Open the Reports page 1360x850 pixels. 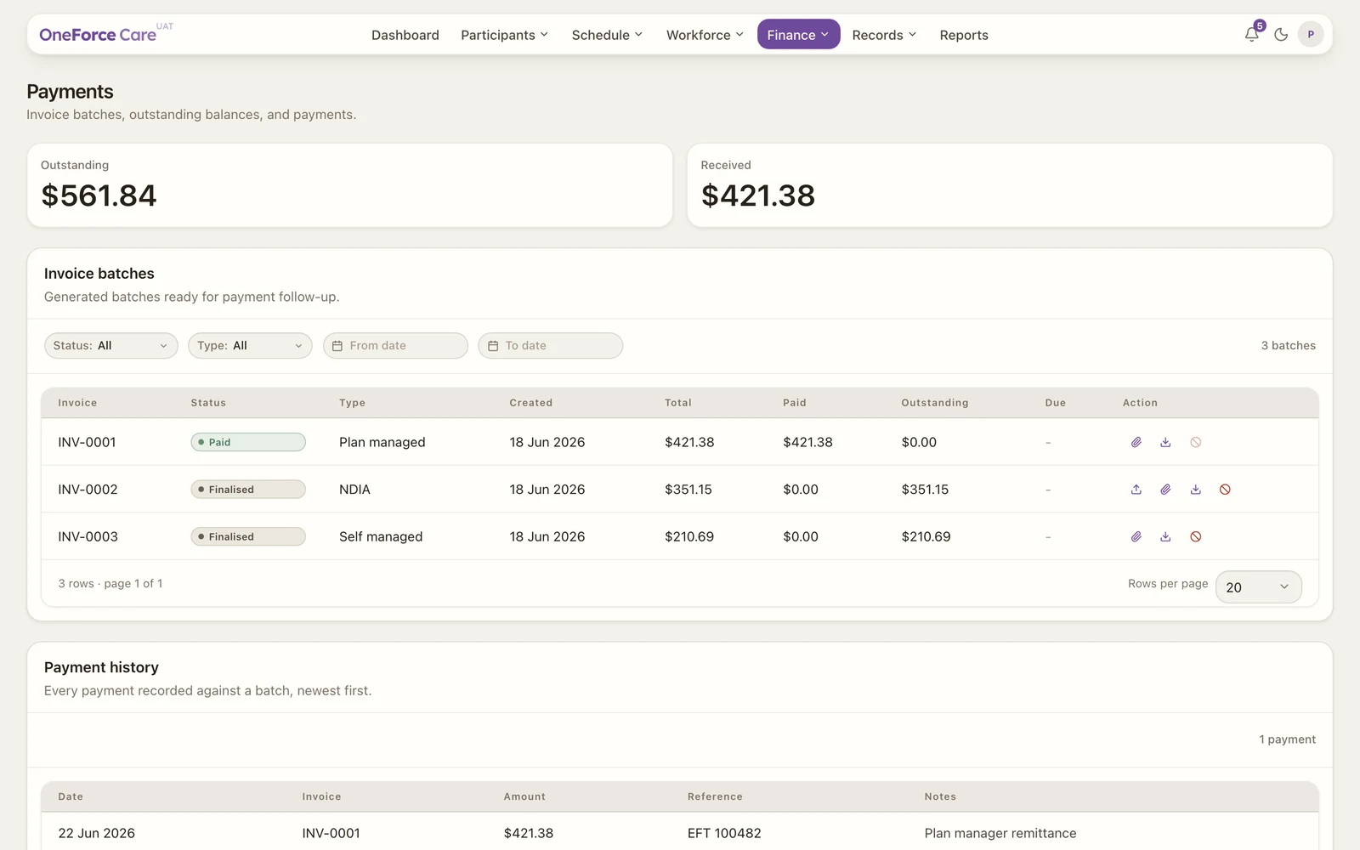pyautogui.click(x=964, y=35)
